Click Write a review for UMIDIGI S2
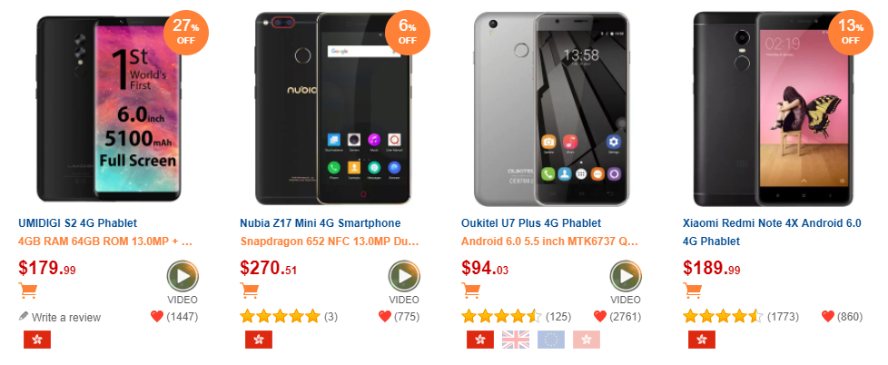Screen dimensions: 888x365 [60, 317]
